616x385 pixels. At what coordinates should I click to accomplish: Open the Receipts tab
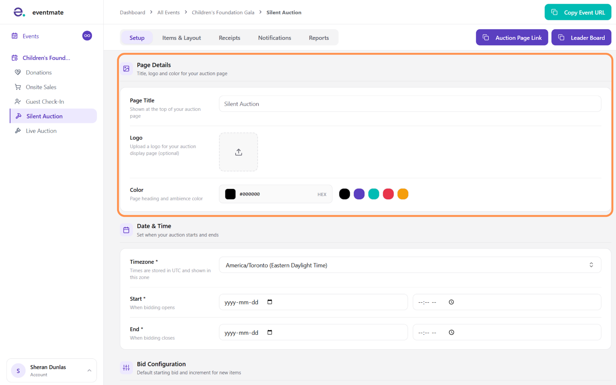229,38
